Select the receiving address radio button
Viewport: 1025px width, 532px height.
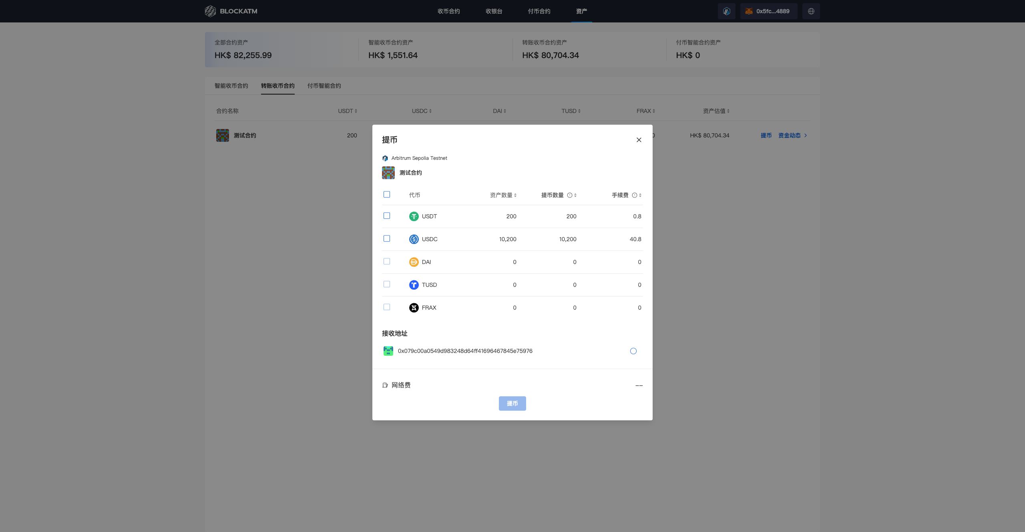(x=633, y=351)
